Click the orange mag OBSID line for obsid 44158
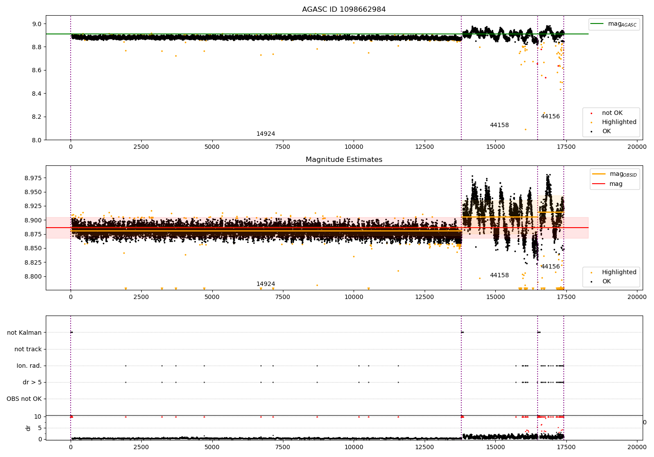 pos(499,217)
